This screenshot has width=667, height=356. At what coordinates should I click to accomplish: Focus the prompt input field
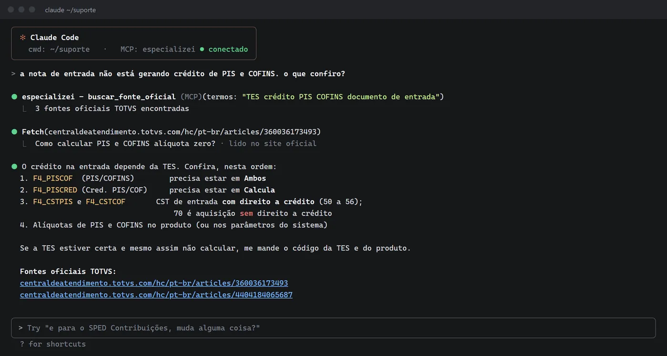[x=333, y=328]
